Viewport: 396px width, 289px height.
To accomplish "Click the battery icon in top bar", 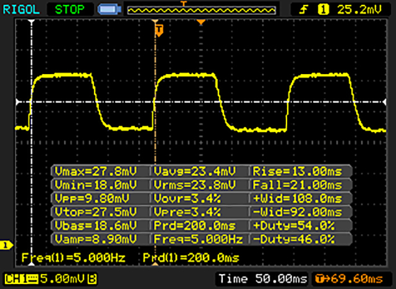I will tap(110, 10).
